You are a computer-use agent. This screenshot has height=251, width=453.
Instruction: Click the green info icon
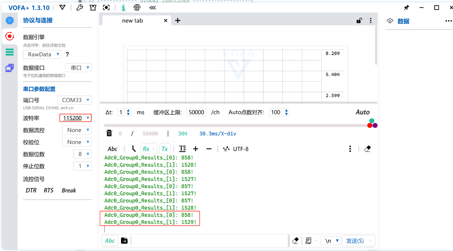[123, 7]
